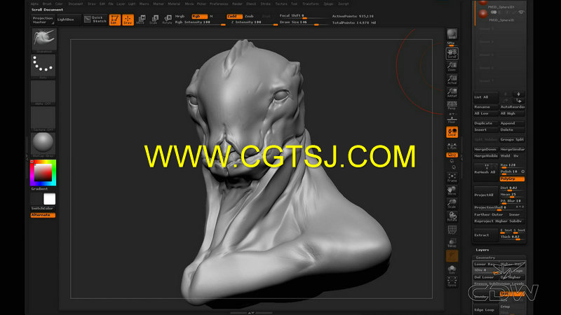Toggle the Alternate button
Viewport: 561px width, 315px height.
[x=43, y=215]
